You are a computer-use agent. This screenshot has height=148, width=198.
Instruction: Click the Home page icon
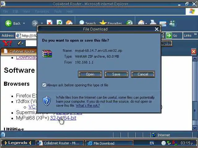pyautogui.click(x=69, y=23)
